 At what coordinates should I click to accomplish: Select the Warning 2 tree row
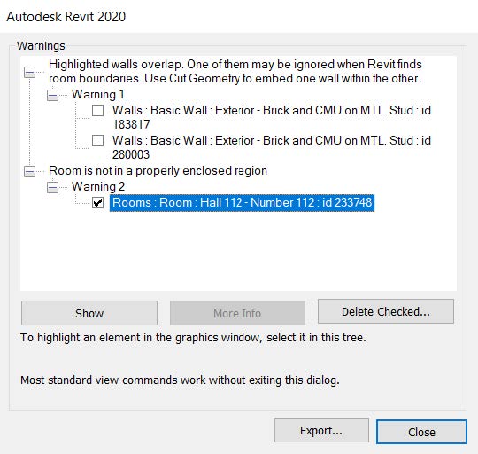click(x=98, y=186)
